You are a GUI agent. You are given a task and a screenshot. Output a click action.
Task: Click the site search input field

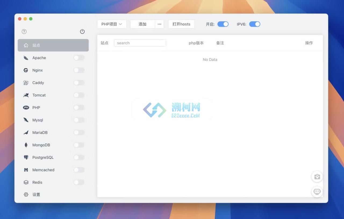click(140, 43)
